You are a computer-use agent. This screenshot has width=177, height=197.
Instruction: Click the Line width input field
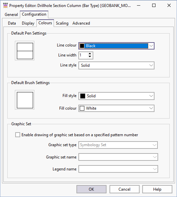(x=83, y=55)
